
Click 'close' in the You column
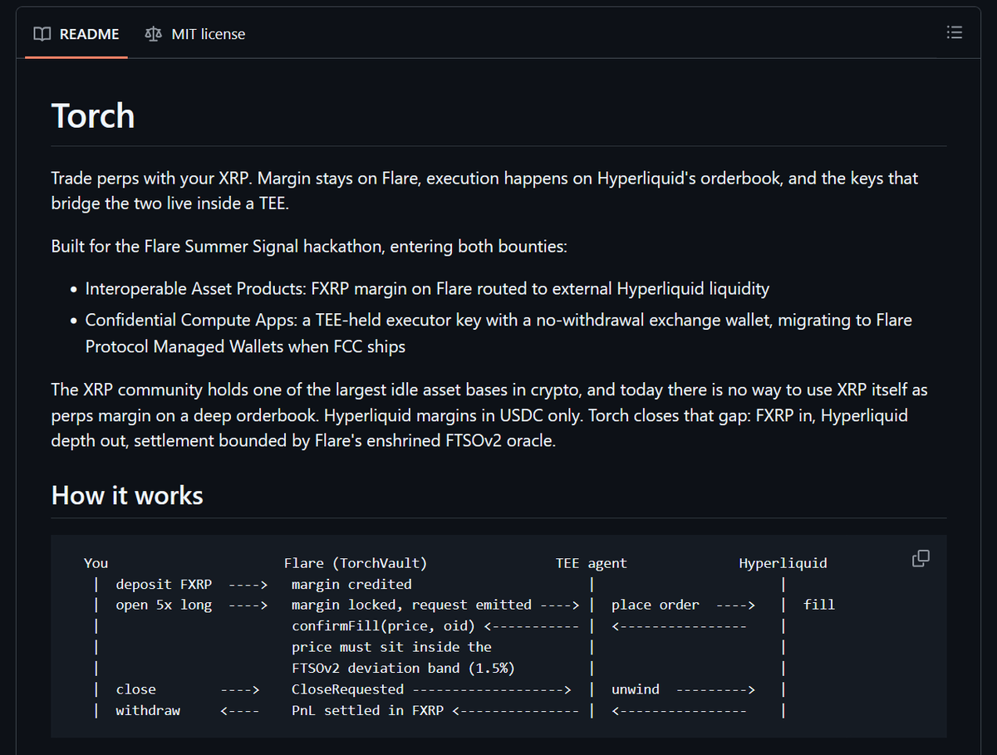point(135,689)
